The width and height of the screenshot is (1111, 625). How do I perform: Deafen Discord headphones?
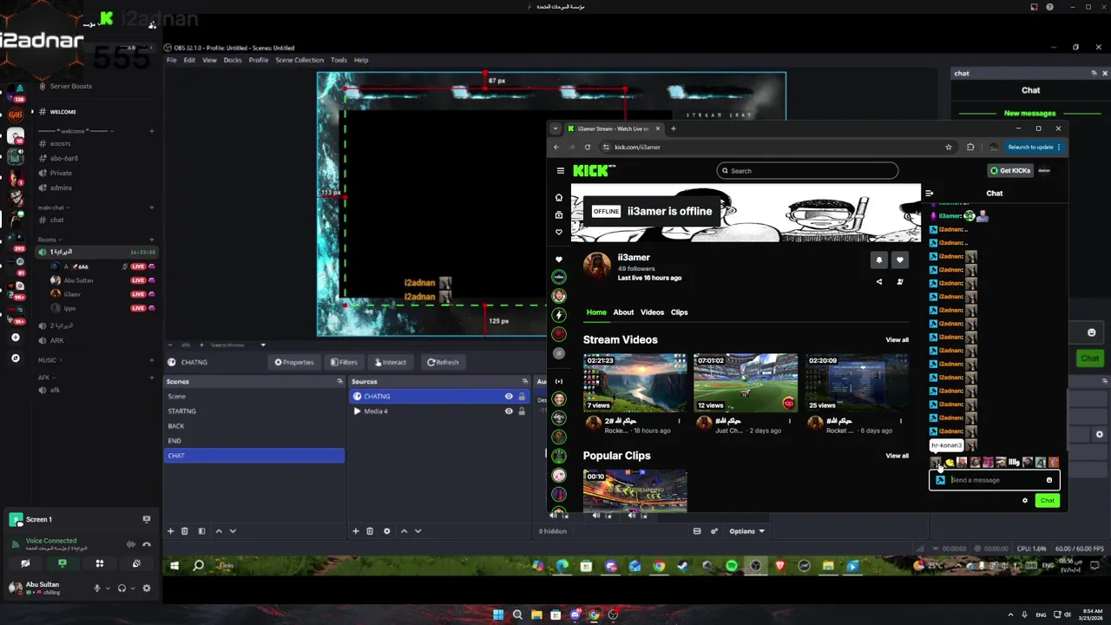(x=122, y=588)
